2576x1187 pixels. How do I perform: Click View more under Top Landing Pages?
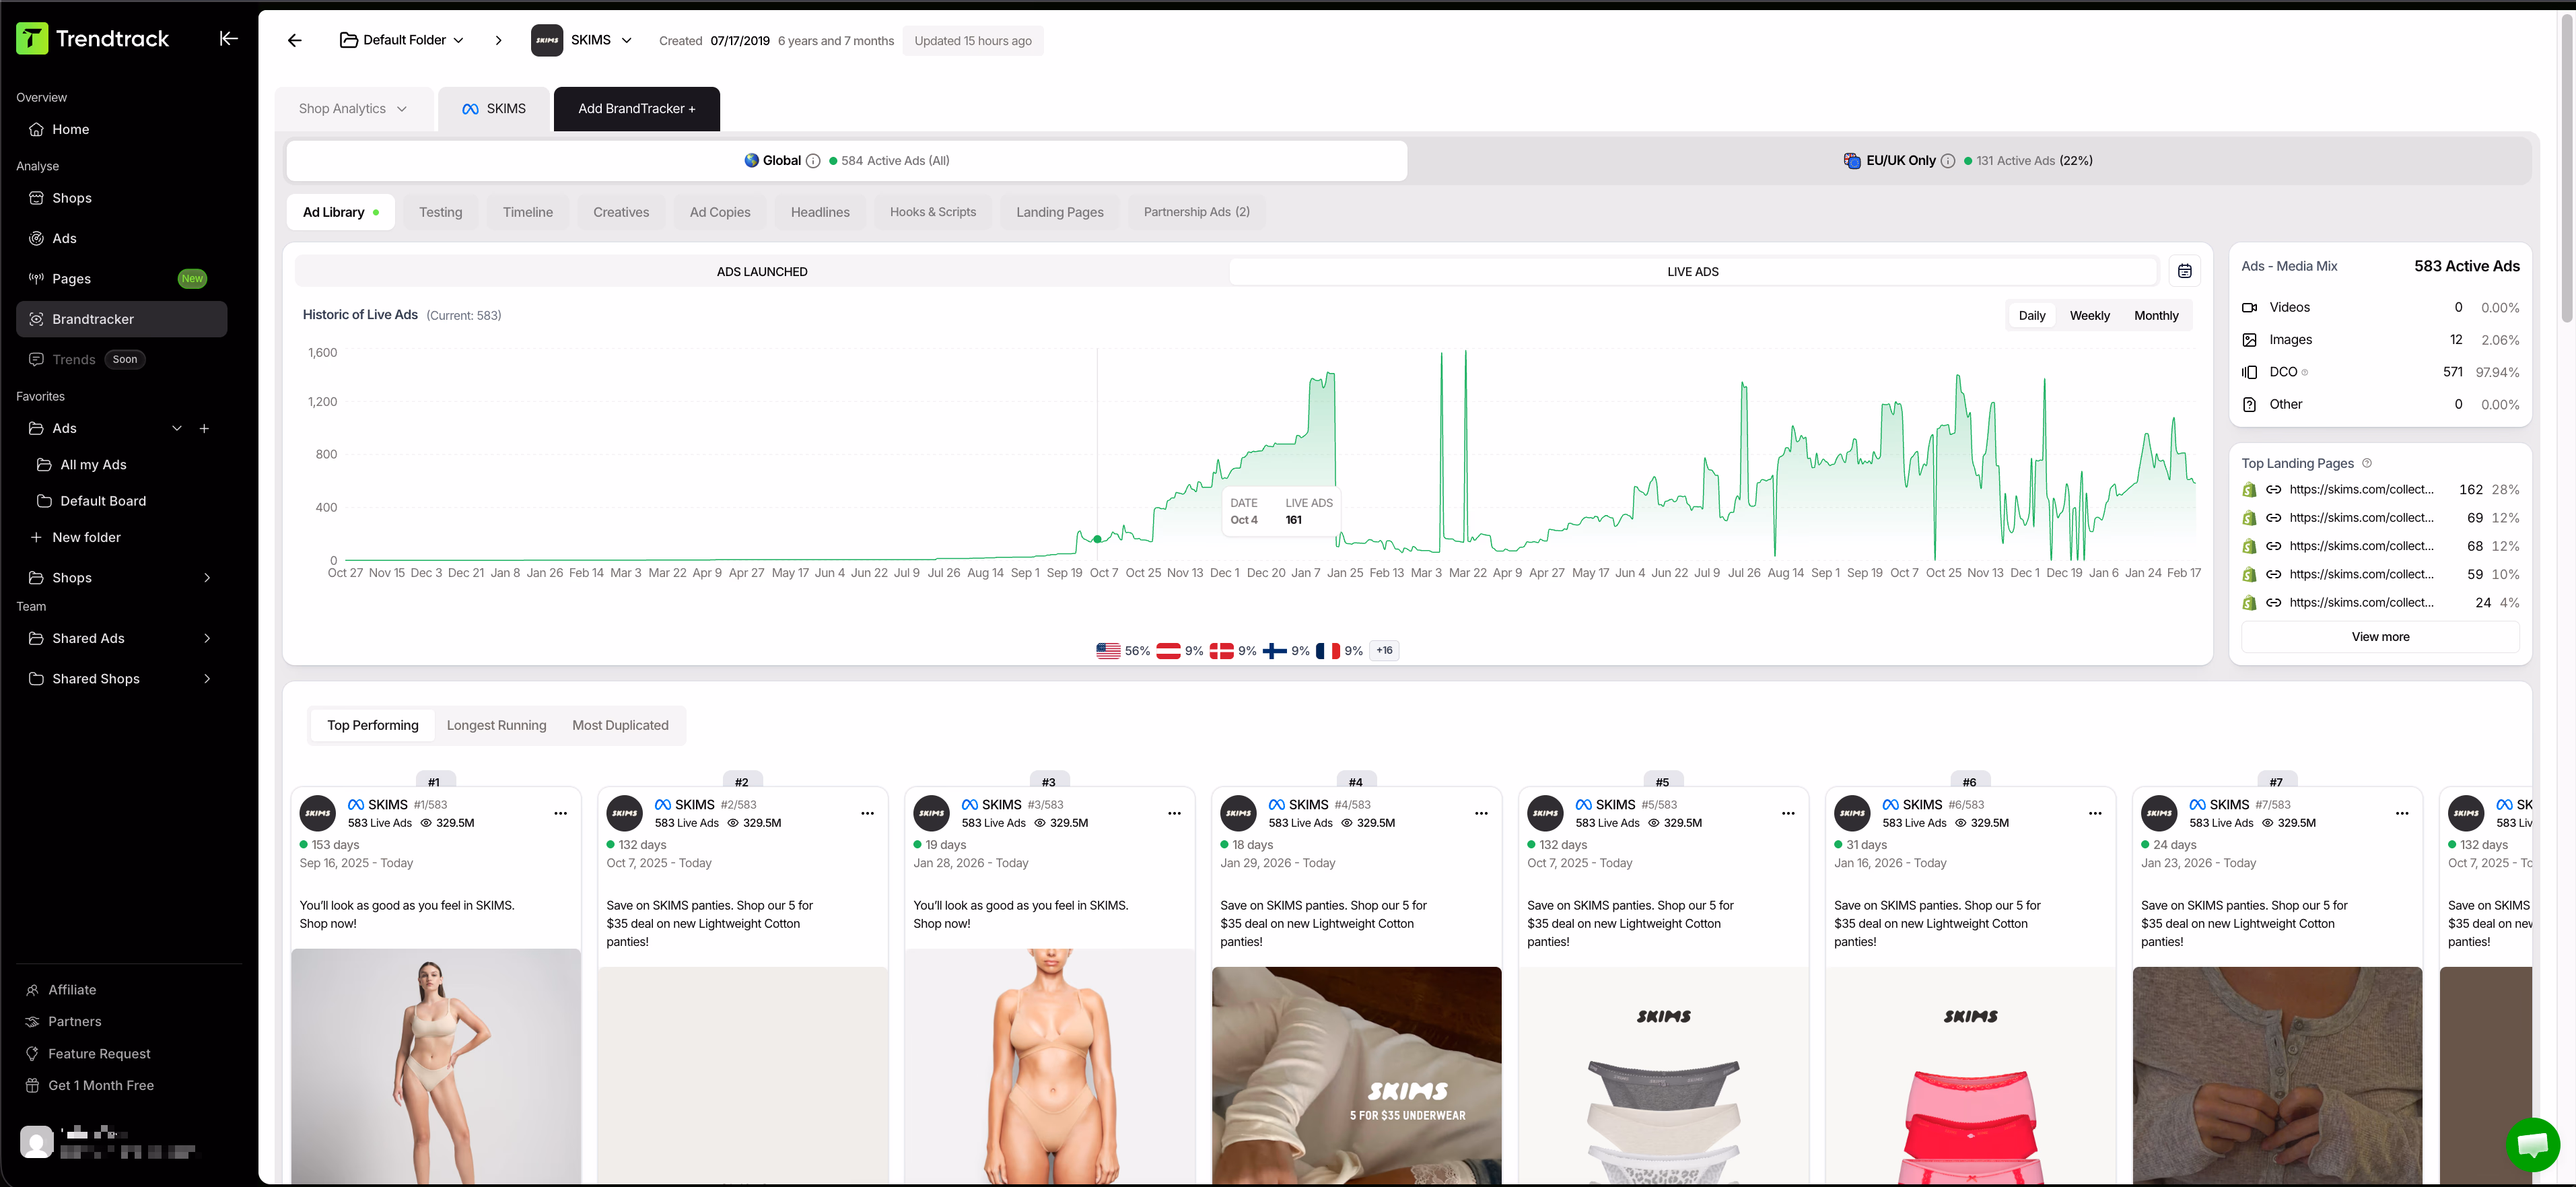click(x=2380, y=636)
